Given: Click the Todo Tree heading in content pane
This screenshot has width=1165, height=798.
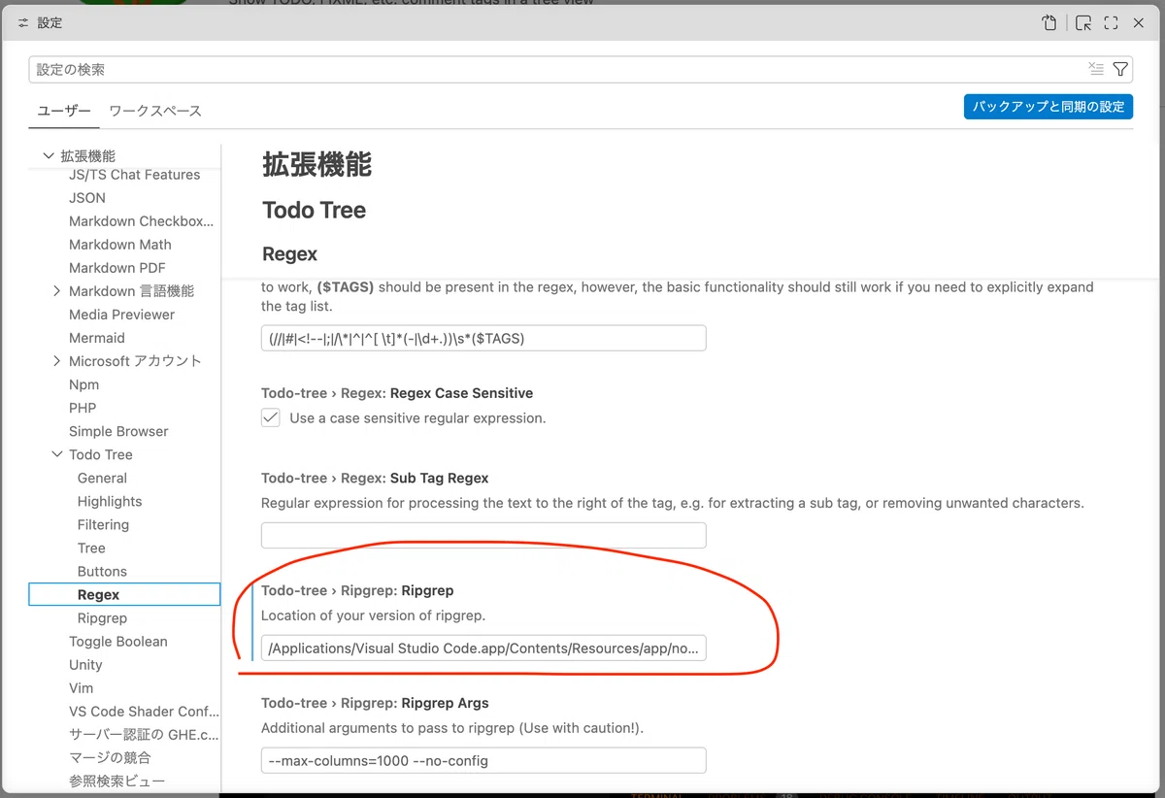Looking at the screenshot, I should [314, 210].
